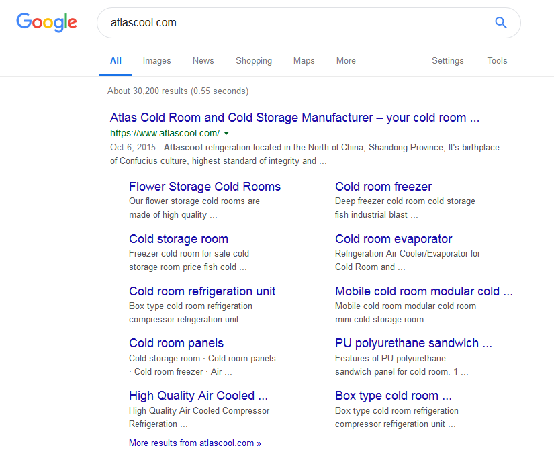Select the All results tab
Screen dimensions: 554x460
(116, 60)
